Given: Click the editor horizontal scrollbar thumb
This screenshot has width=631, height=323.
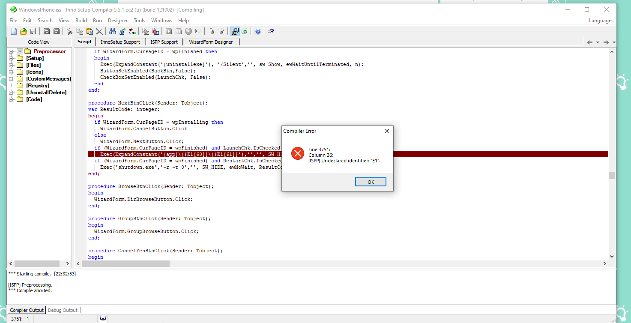Looking at the screenshot, I should pos(125,263).
